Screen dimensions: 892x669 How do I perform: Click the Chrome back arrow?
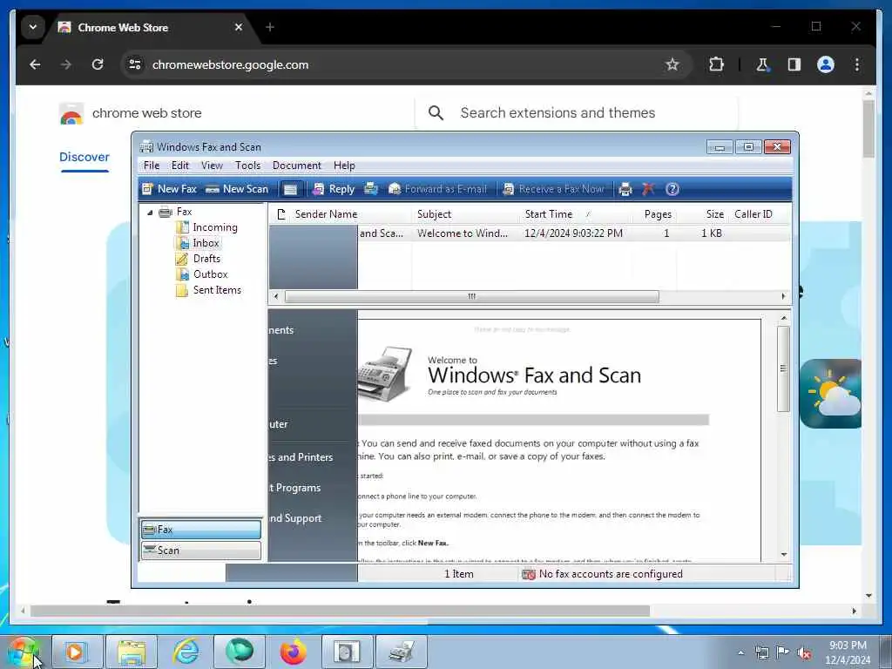(35, 64)
